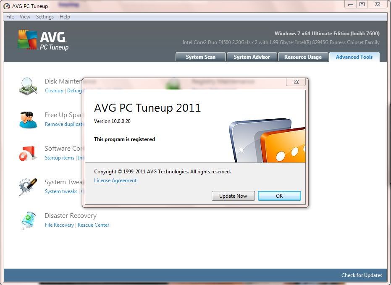This screenshot has width=391, height=285.
Task: Click the System Tweaks wrench icon
Action: point(28,187)
